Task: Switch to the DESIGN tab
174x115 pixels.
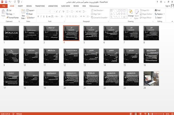Action: tap(29, 6)
